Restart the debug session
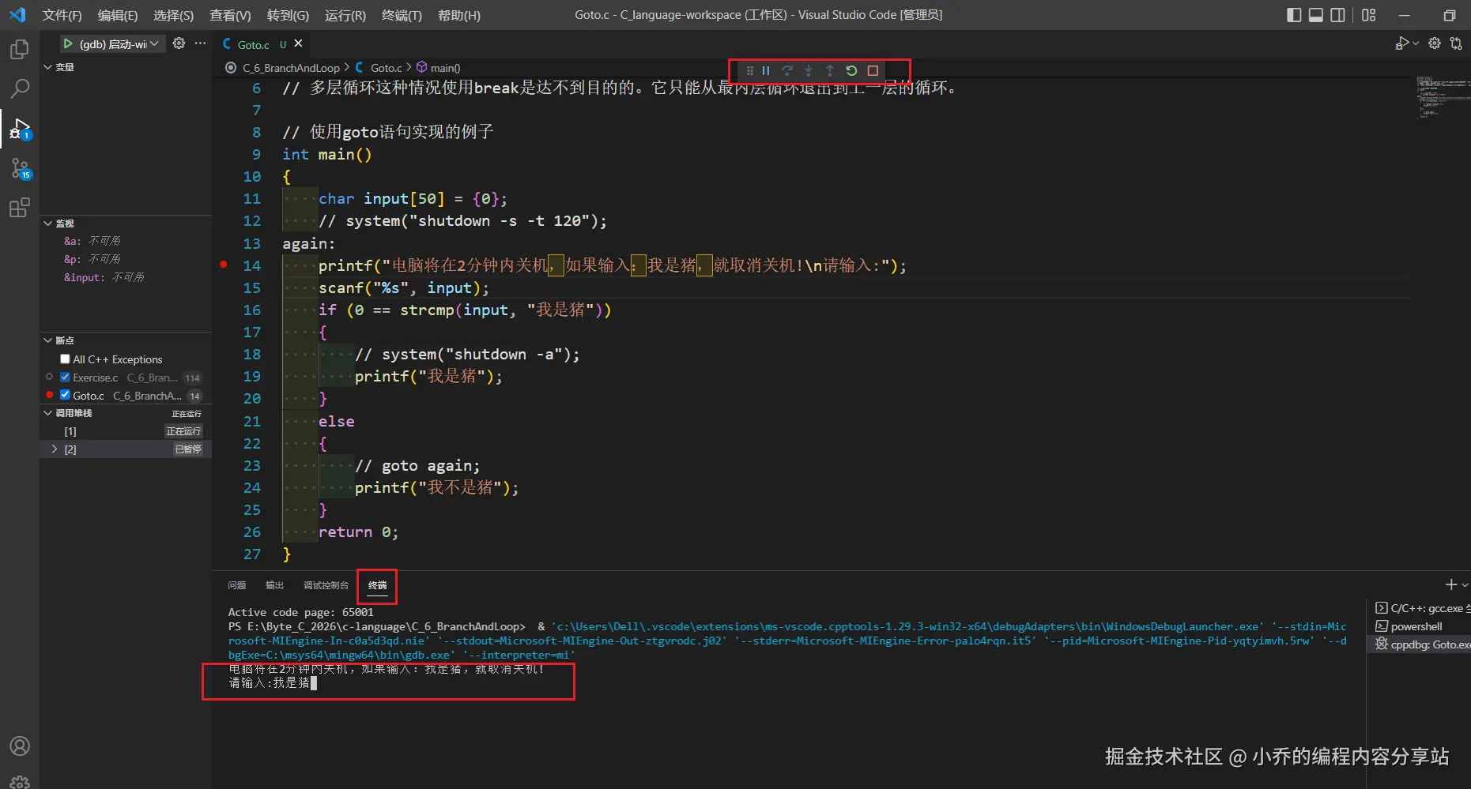The height and width of the screenshot is (789, 1471). pyautogui.click(x=851, y=70)
